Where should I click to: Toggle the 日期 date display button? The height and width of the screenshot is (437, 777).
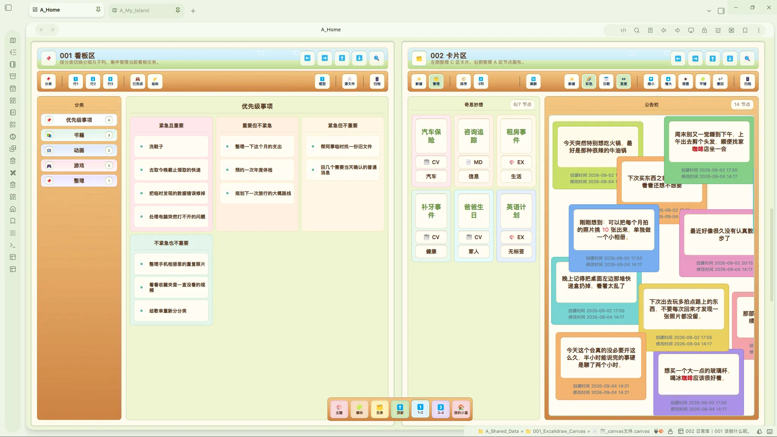(x=606, y=81)
